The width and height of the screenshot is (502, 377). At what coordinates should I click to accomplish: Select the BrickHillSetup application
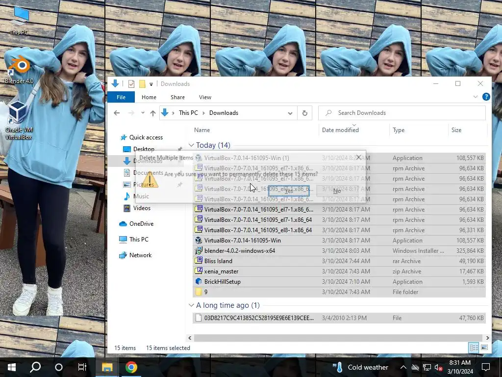[339, 281]
